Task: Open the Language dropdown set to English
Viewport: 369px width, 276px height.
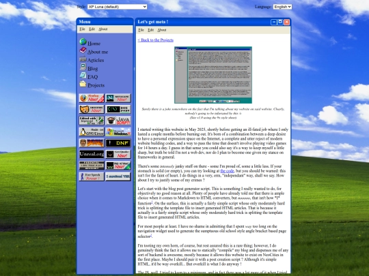Action: (x=282, y=7)
